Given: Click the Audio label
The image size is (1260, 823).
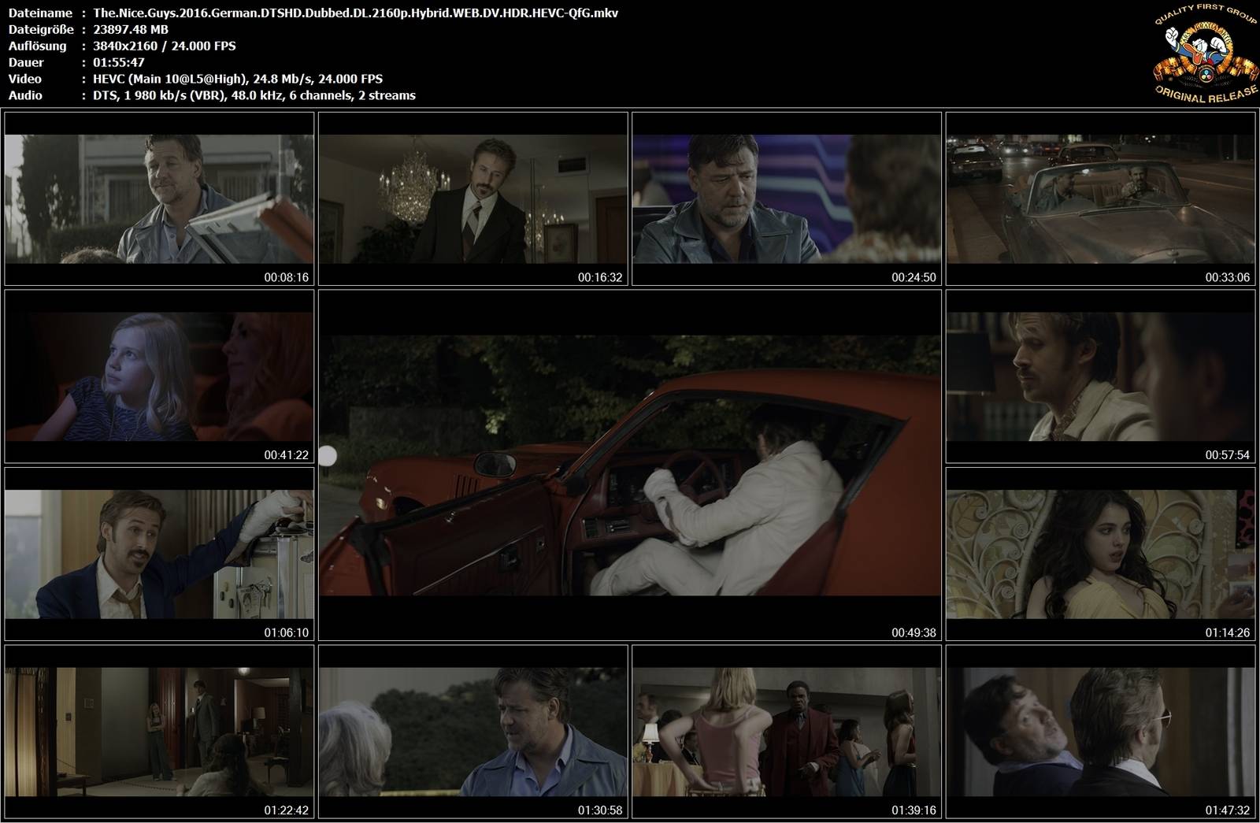Looking at the screenshot, I should [25, 95].
